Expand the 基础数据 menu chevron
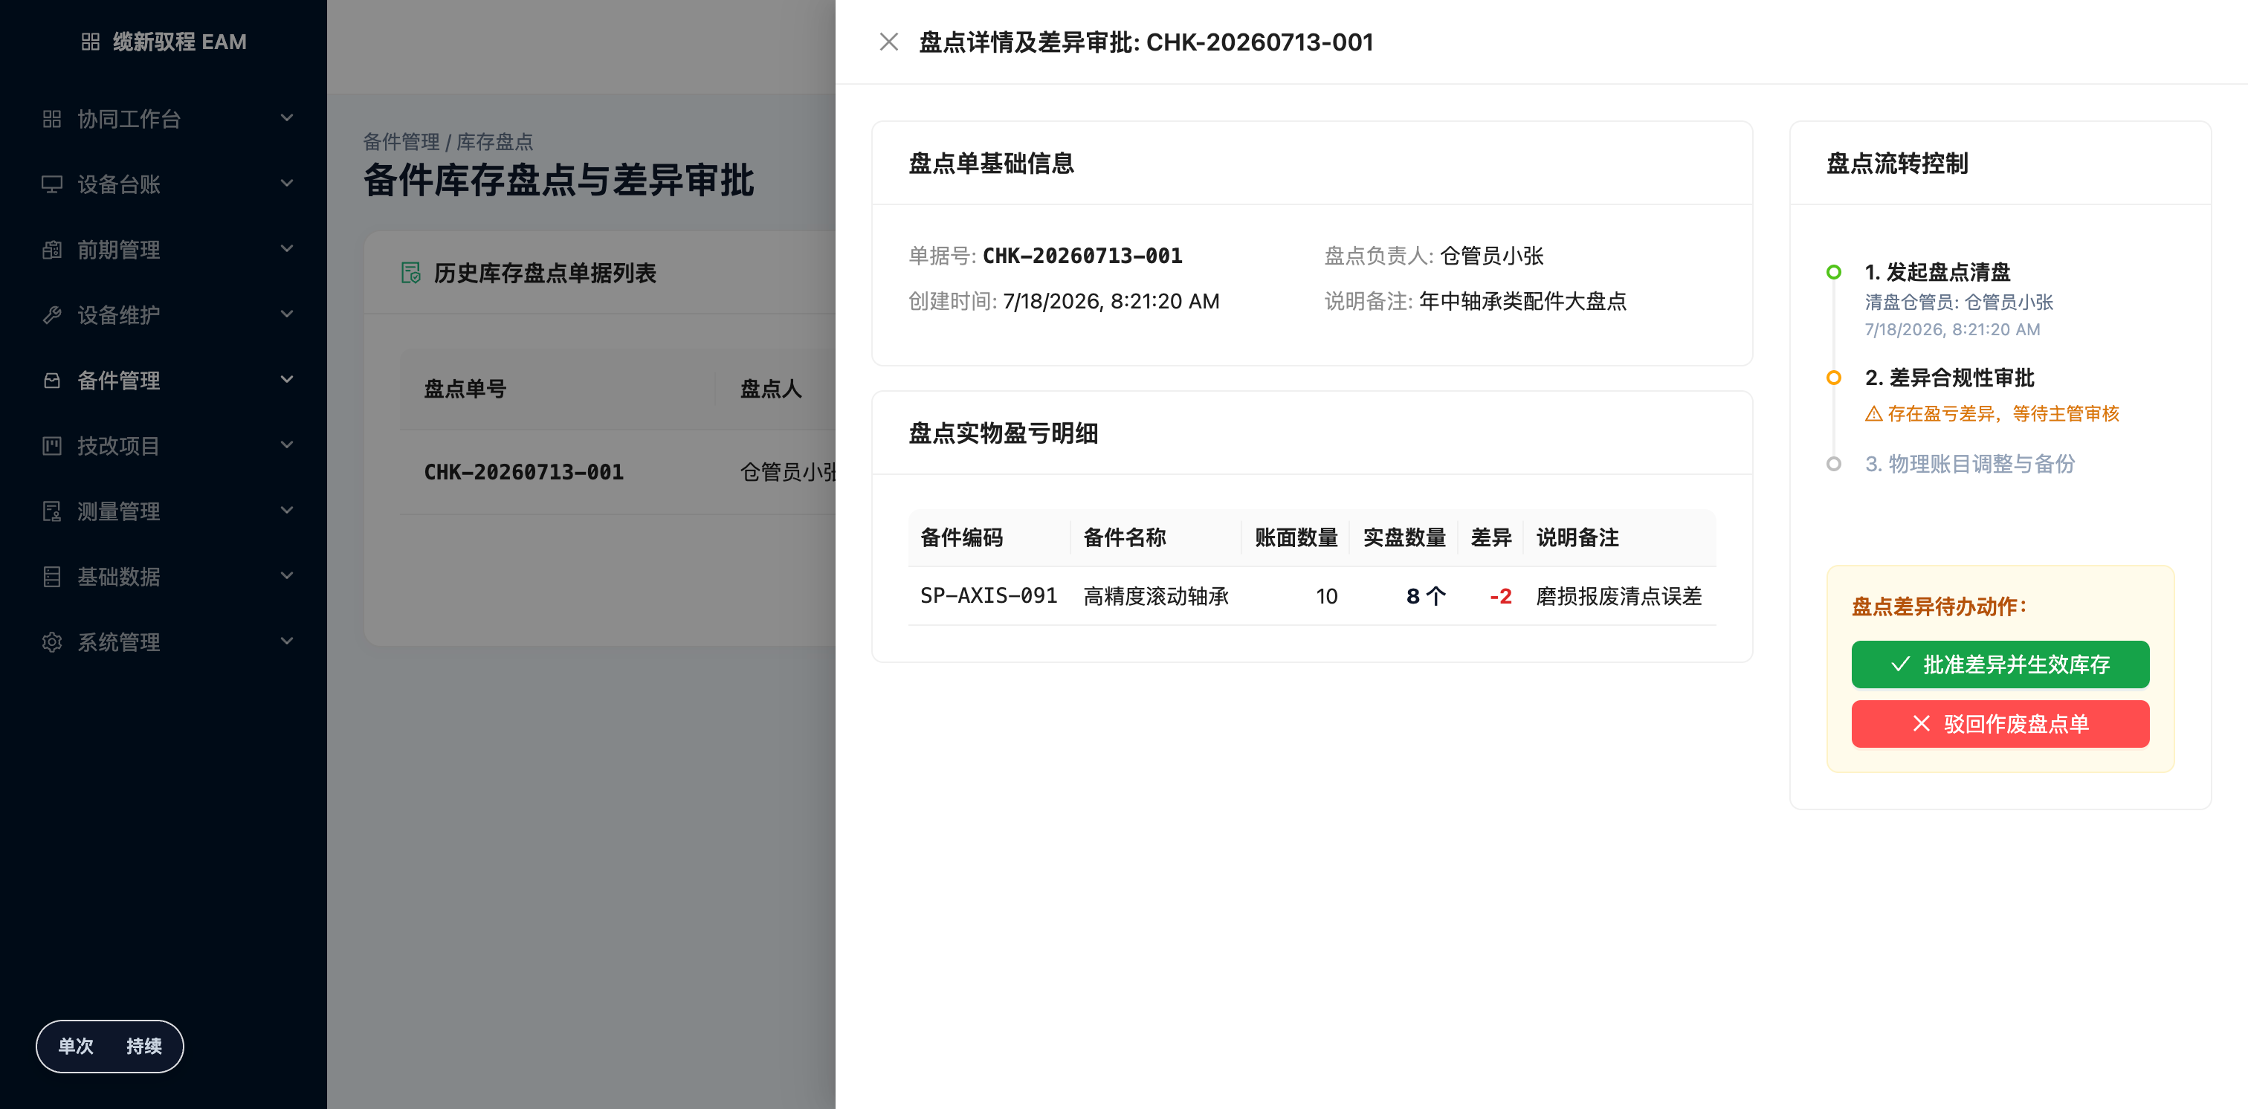2248x1109 pixels. point(286,576)
